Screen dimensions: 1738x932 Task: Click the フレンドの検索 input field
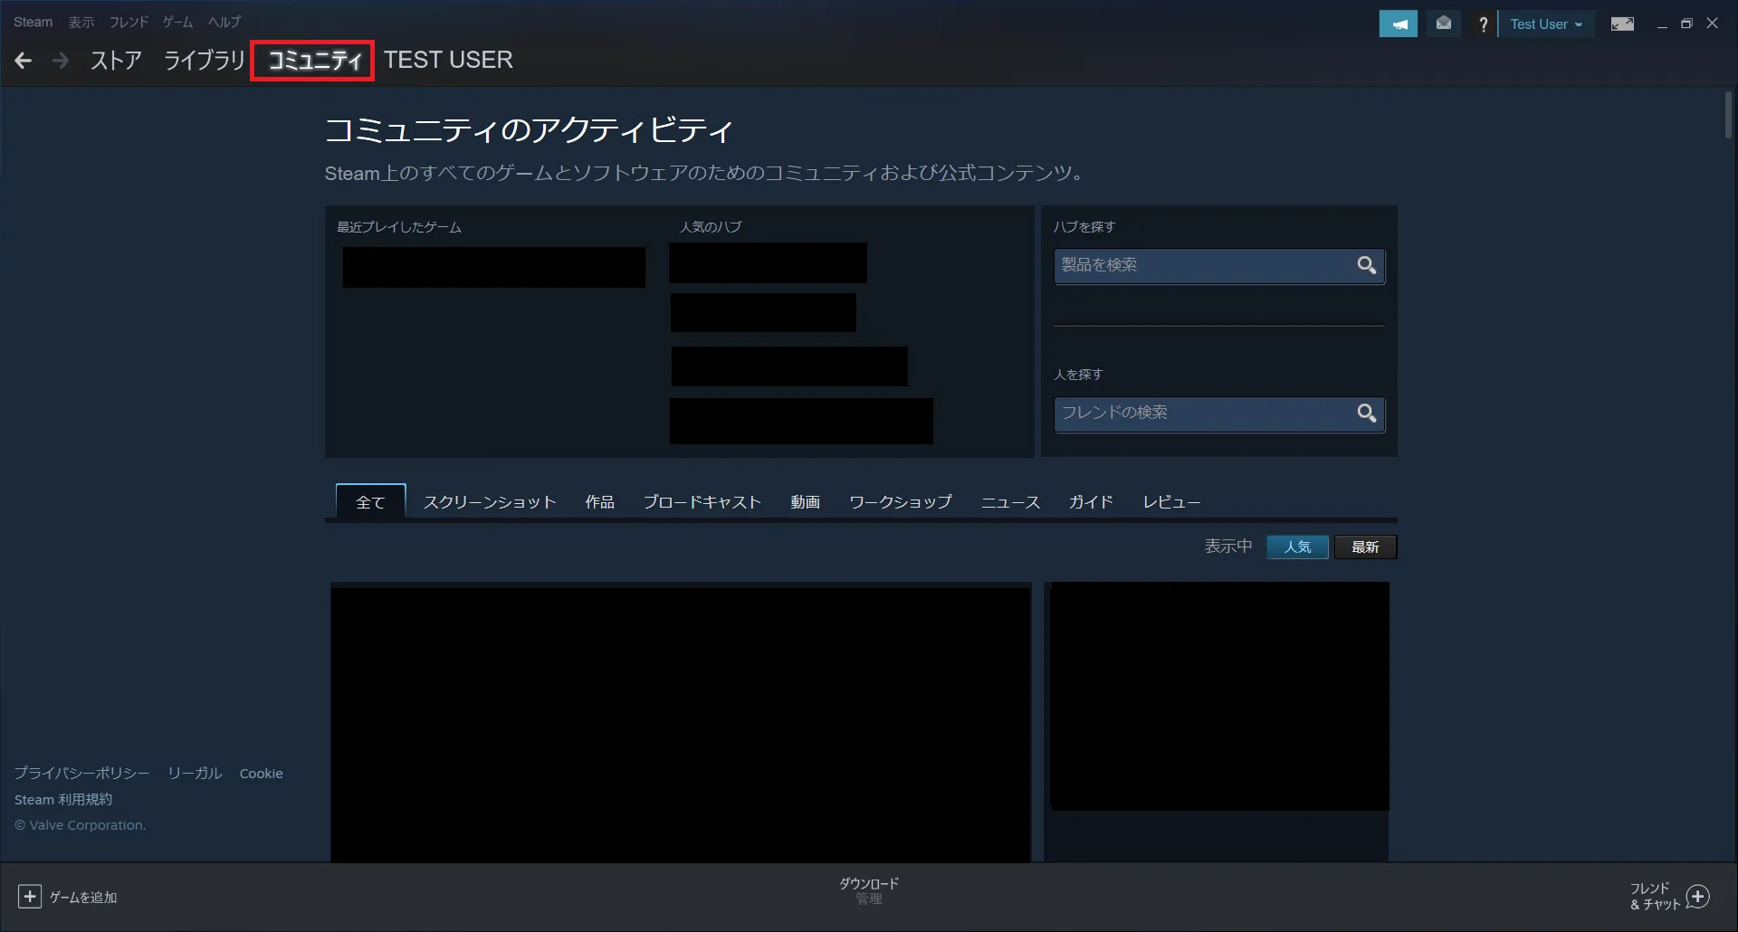click(x=1219, y=414)
